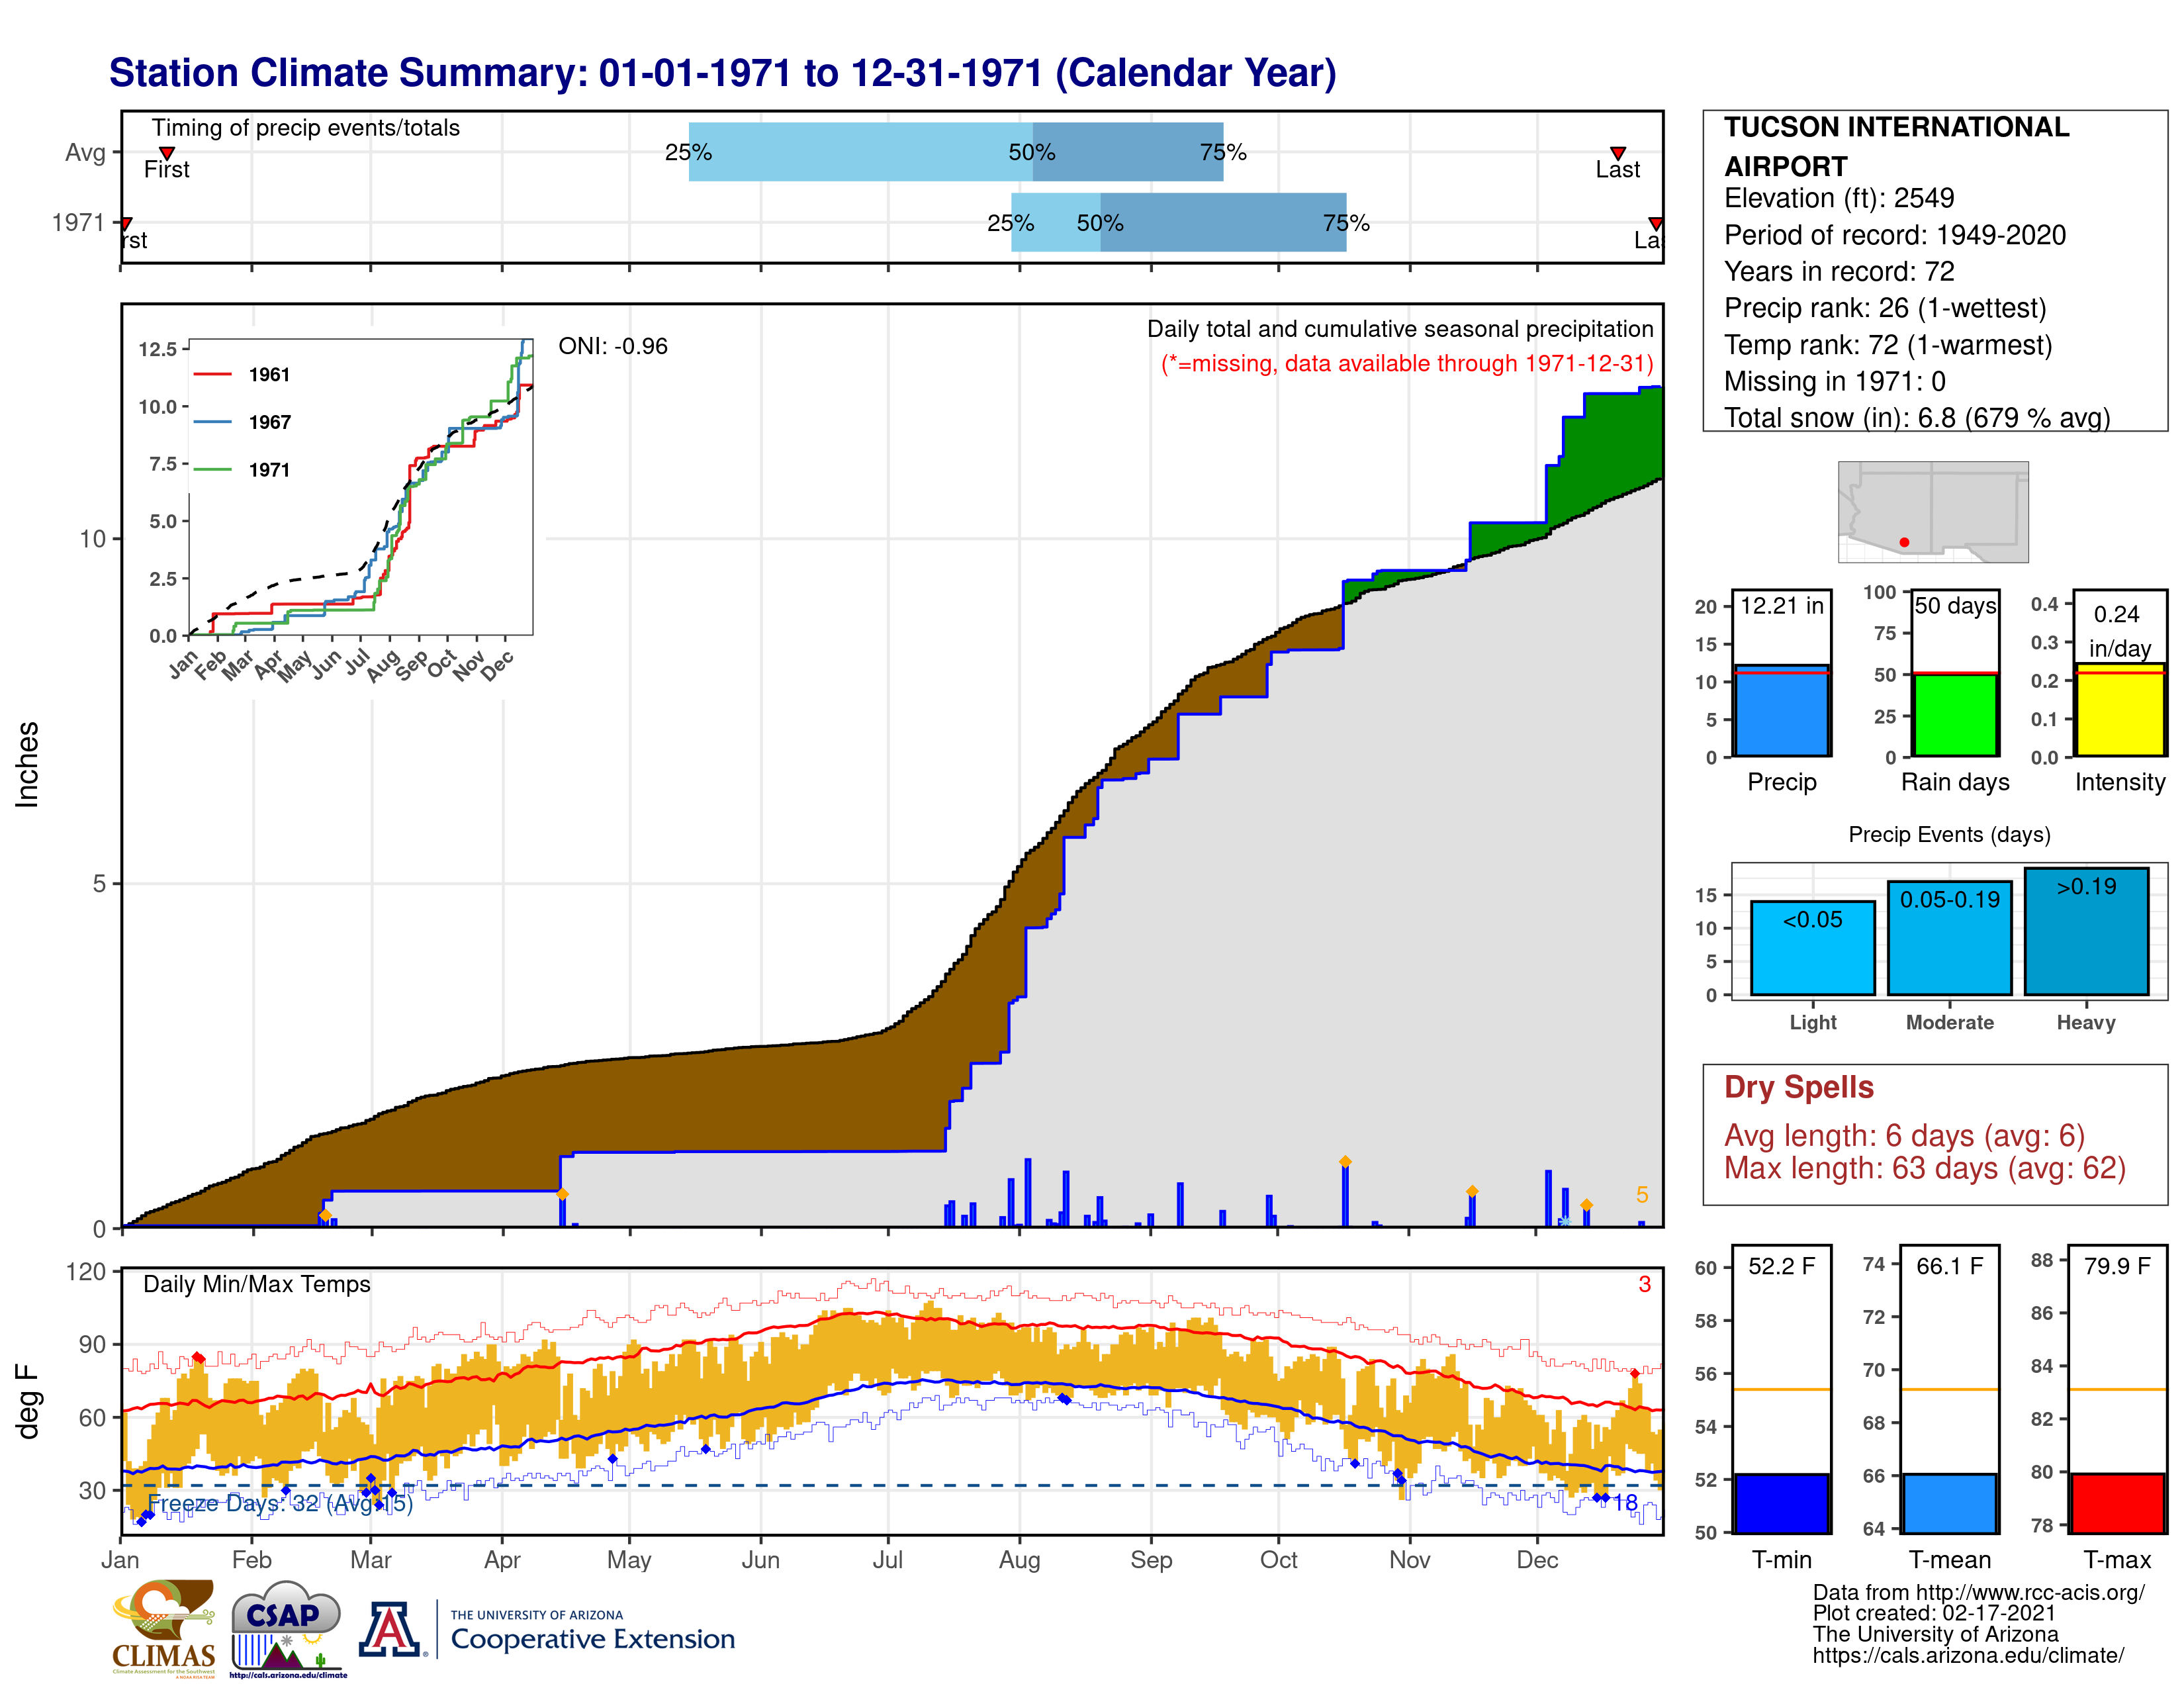
Task: Click the missing data availability red note
Action: [x=1407, y=363]
